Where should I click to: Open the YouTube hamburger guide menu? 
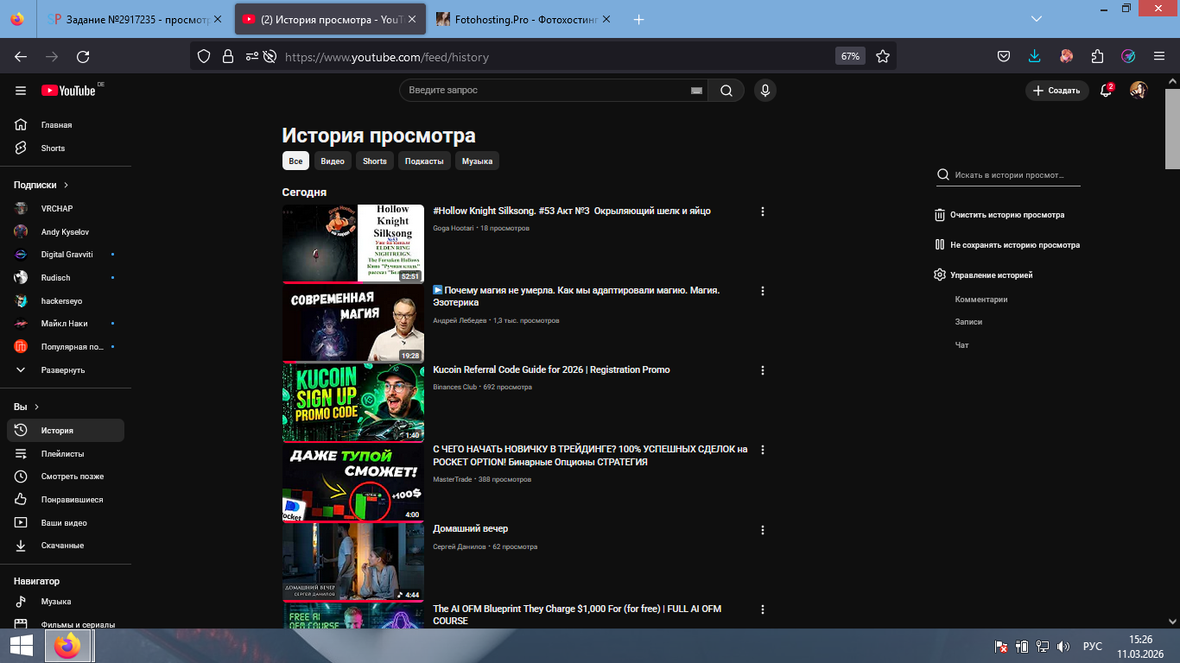tap(21, 91)
